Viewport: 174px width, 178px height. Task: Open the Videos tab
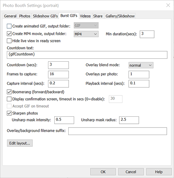[85, 16]
